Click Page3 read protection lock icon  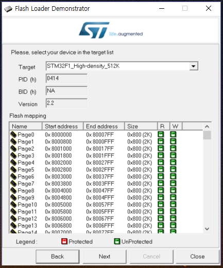pos(161,155)
